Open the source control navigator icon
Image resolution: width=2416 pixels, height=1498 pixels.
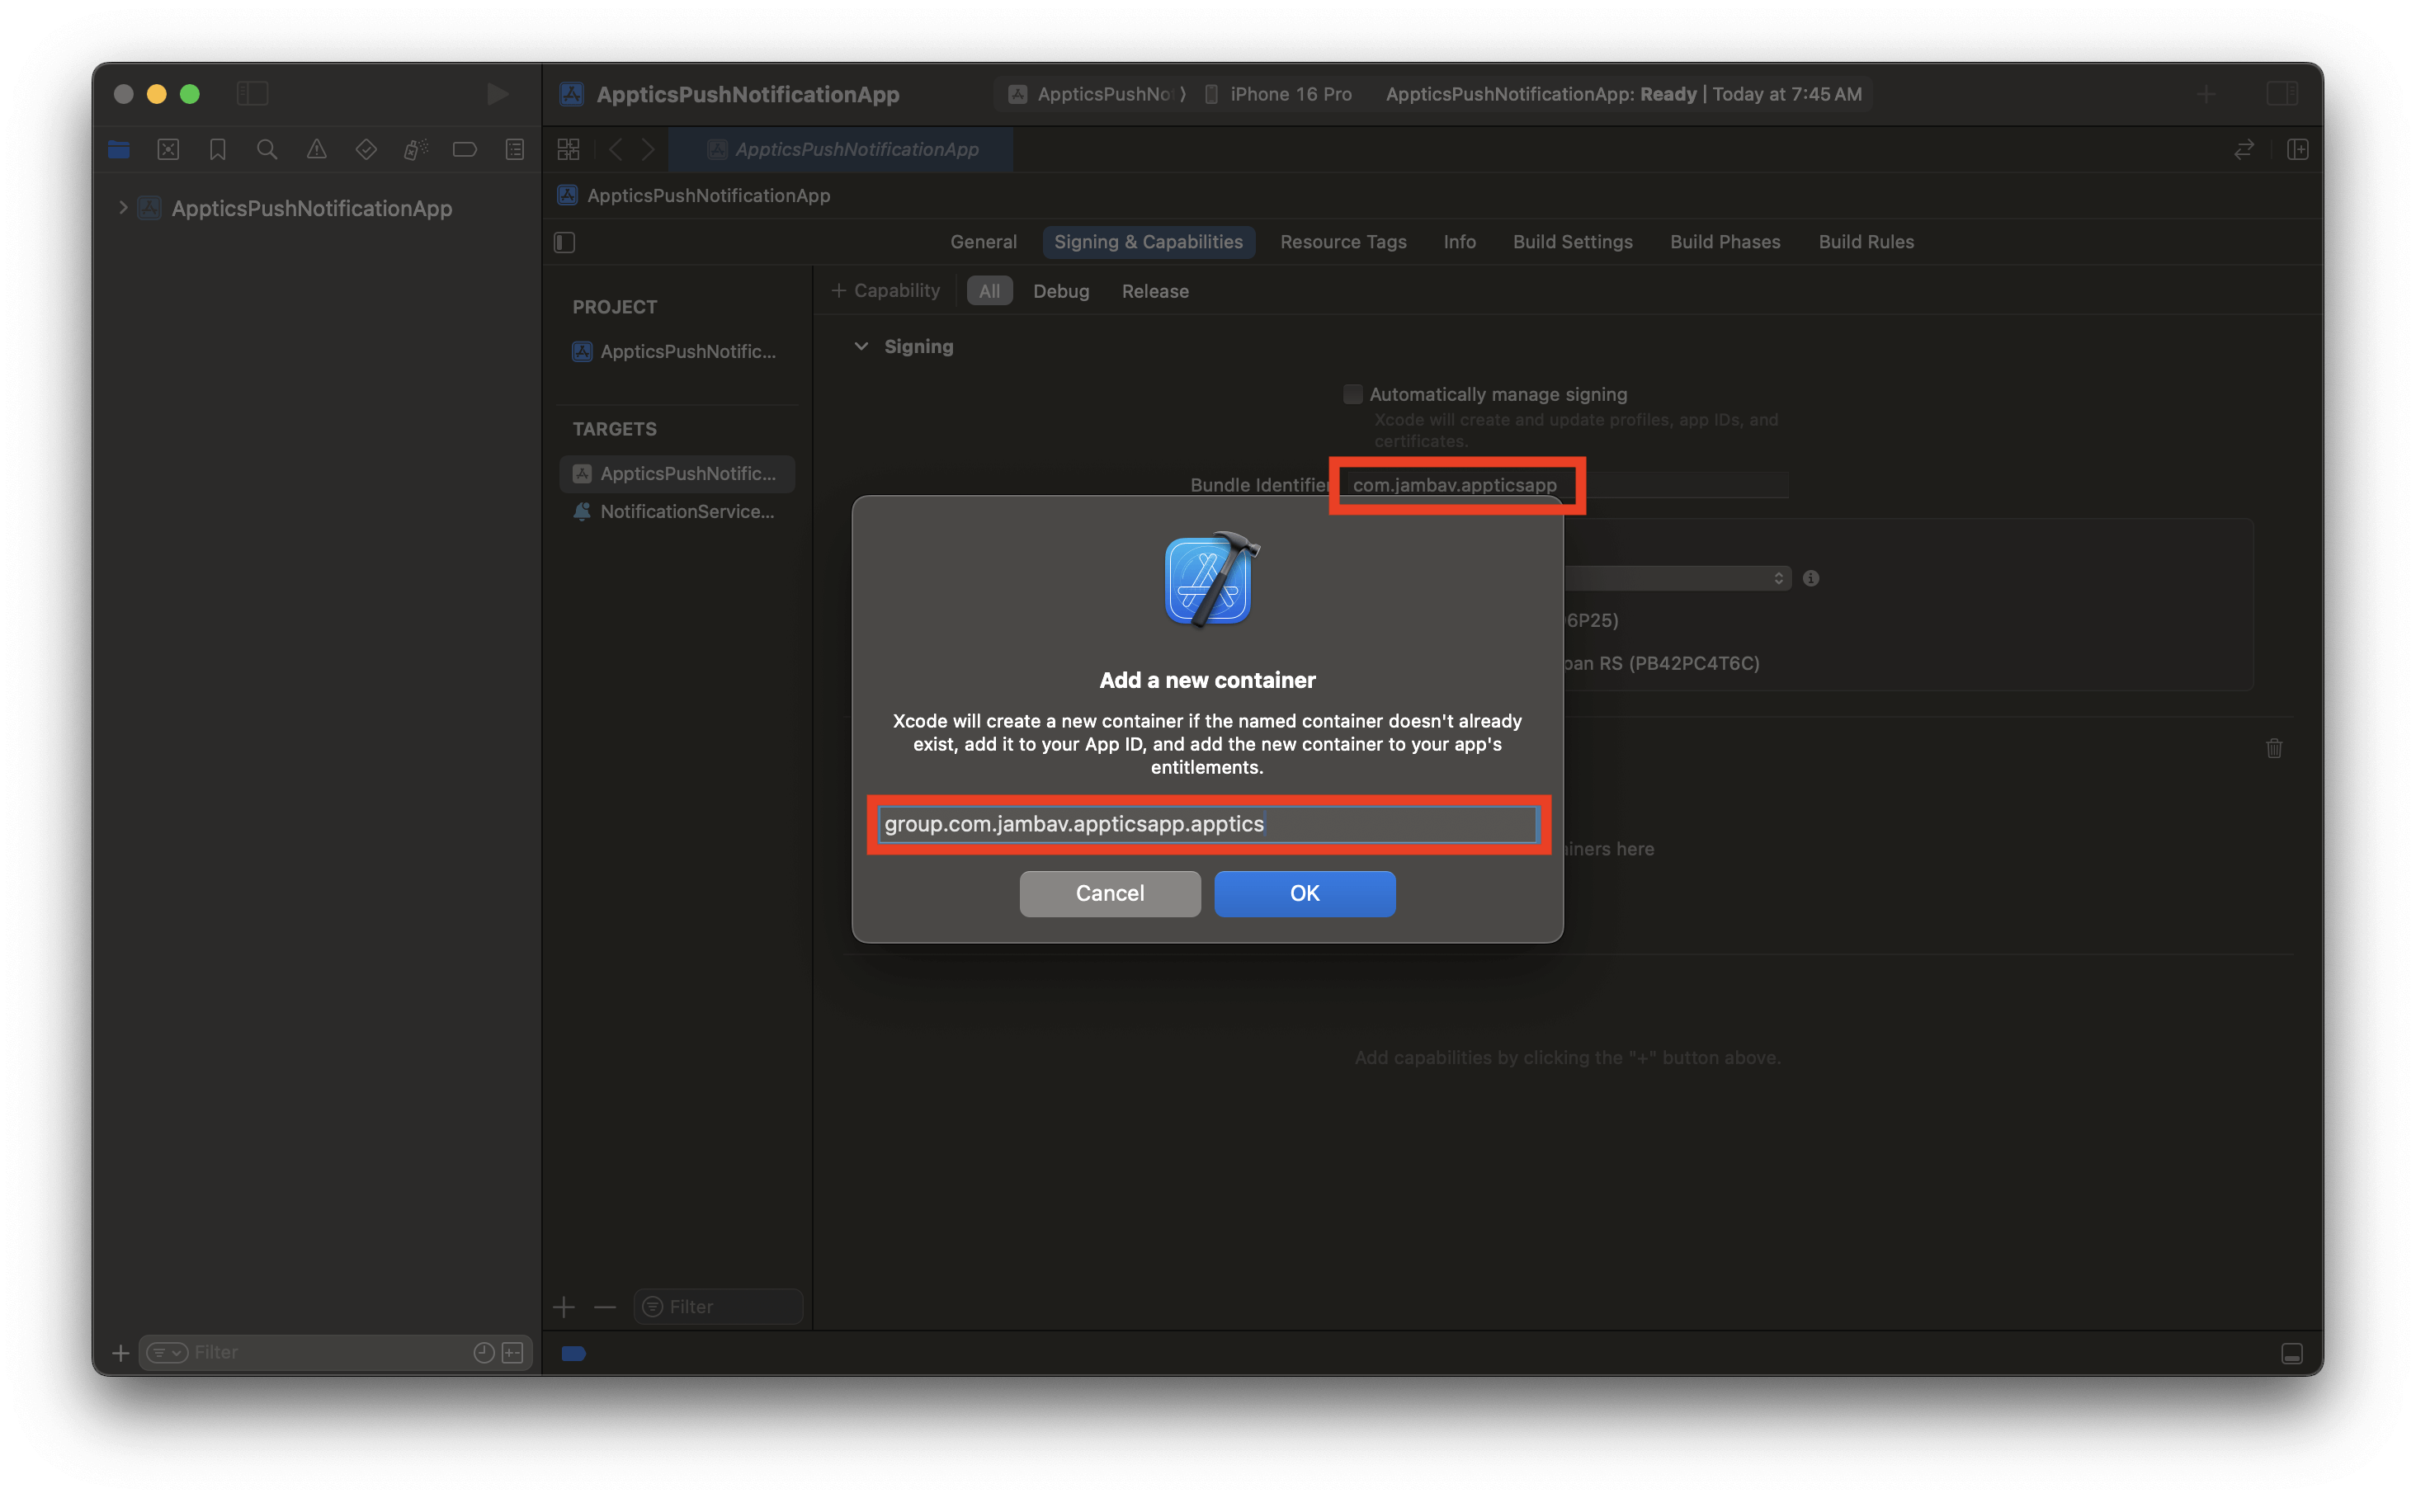click(168, 149)
